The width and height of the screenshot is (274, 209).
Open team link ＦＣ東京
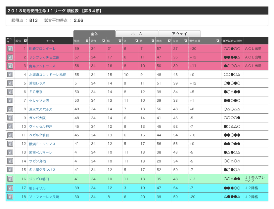(x=36, y=92)
